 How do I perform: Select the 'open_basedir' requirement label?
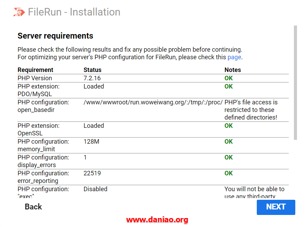[43, 106]
